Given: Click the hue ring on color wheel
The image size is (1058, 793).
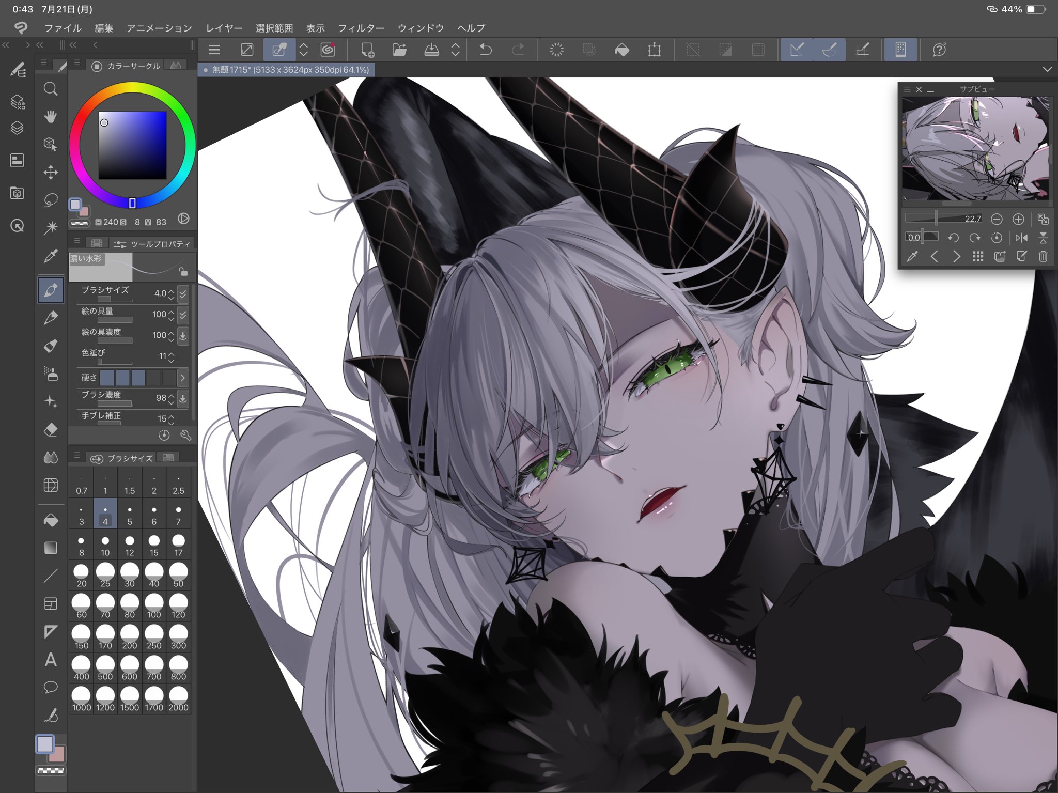Looking at the screenshot, I should [132, 88].
